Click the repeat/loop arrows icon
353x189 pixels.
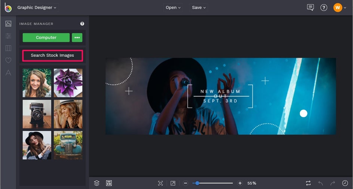(308, 183)
